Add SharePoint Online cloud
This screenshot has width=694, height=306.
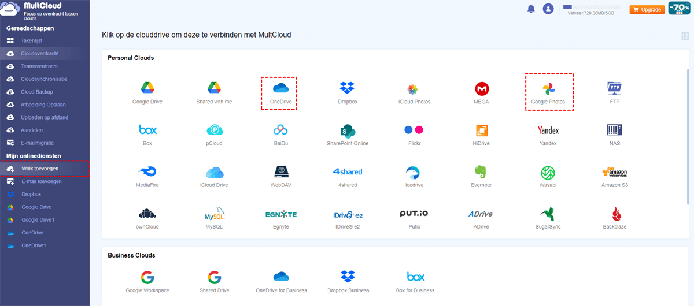[347, 130]
